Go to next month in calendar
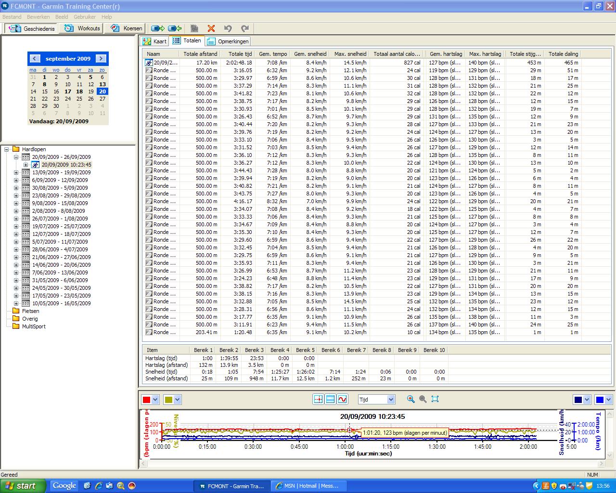616x493 pixels. coord(101,59)
